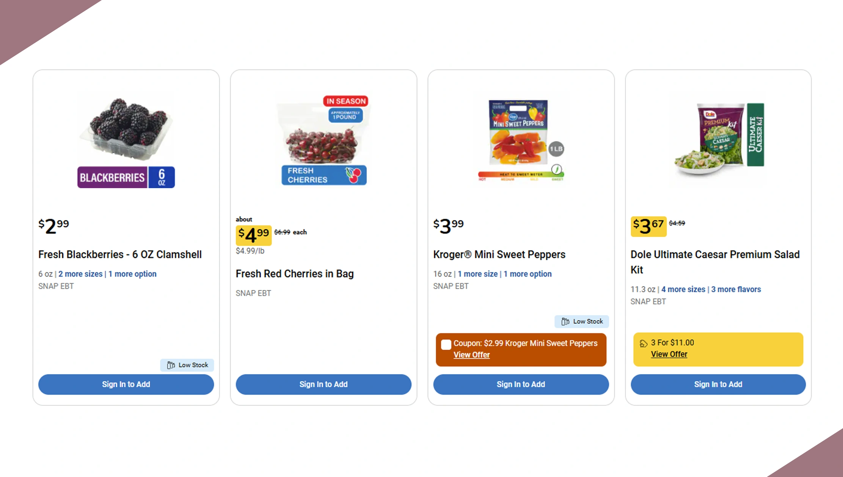The width and height of the screenshot is (843, 477).
Task: Expand '3 more flavors' for Dole Salad Kit
Action: (736, 290)
